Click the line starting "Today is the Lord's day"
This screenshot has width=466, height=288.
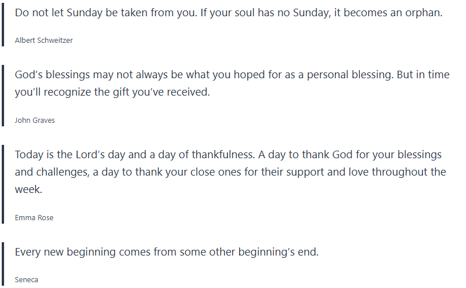[x=228, y=155]
